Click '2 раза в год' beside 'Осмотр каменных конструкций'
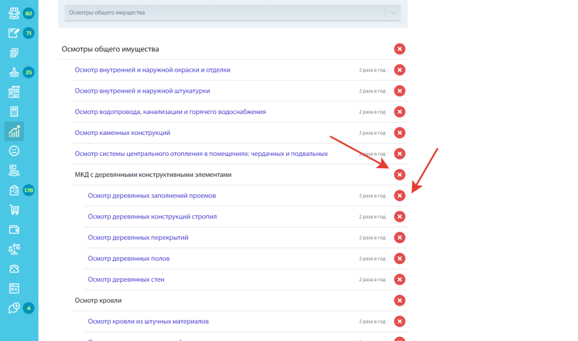Image resolution: width=578 pixels, height=341 pixels. [373, 133]
